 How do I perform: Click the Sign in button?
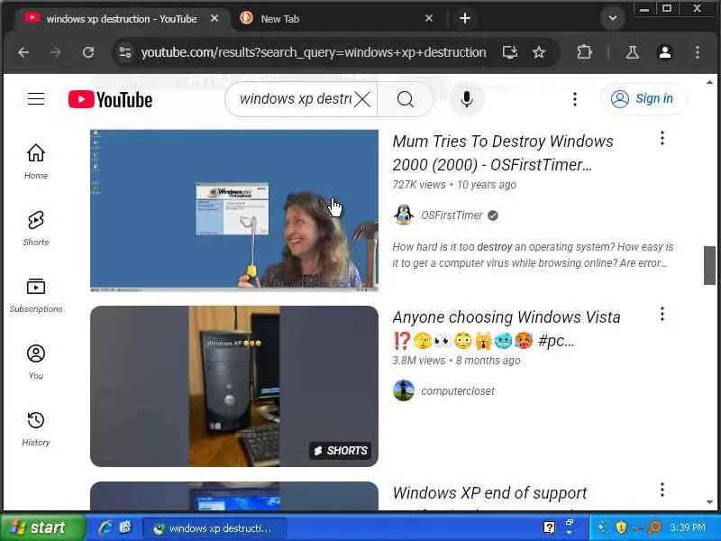(643, 99)
